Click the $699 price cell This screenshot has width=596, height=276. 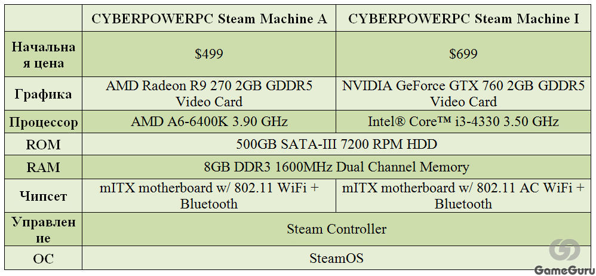click(463, 54)
